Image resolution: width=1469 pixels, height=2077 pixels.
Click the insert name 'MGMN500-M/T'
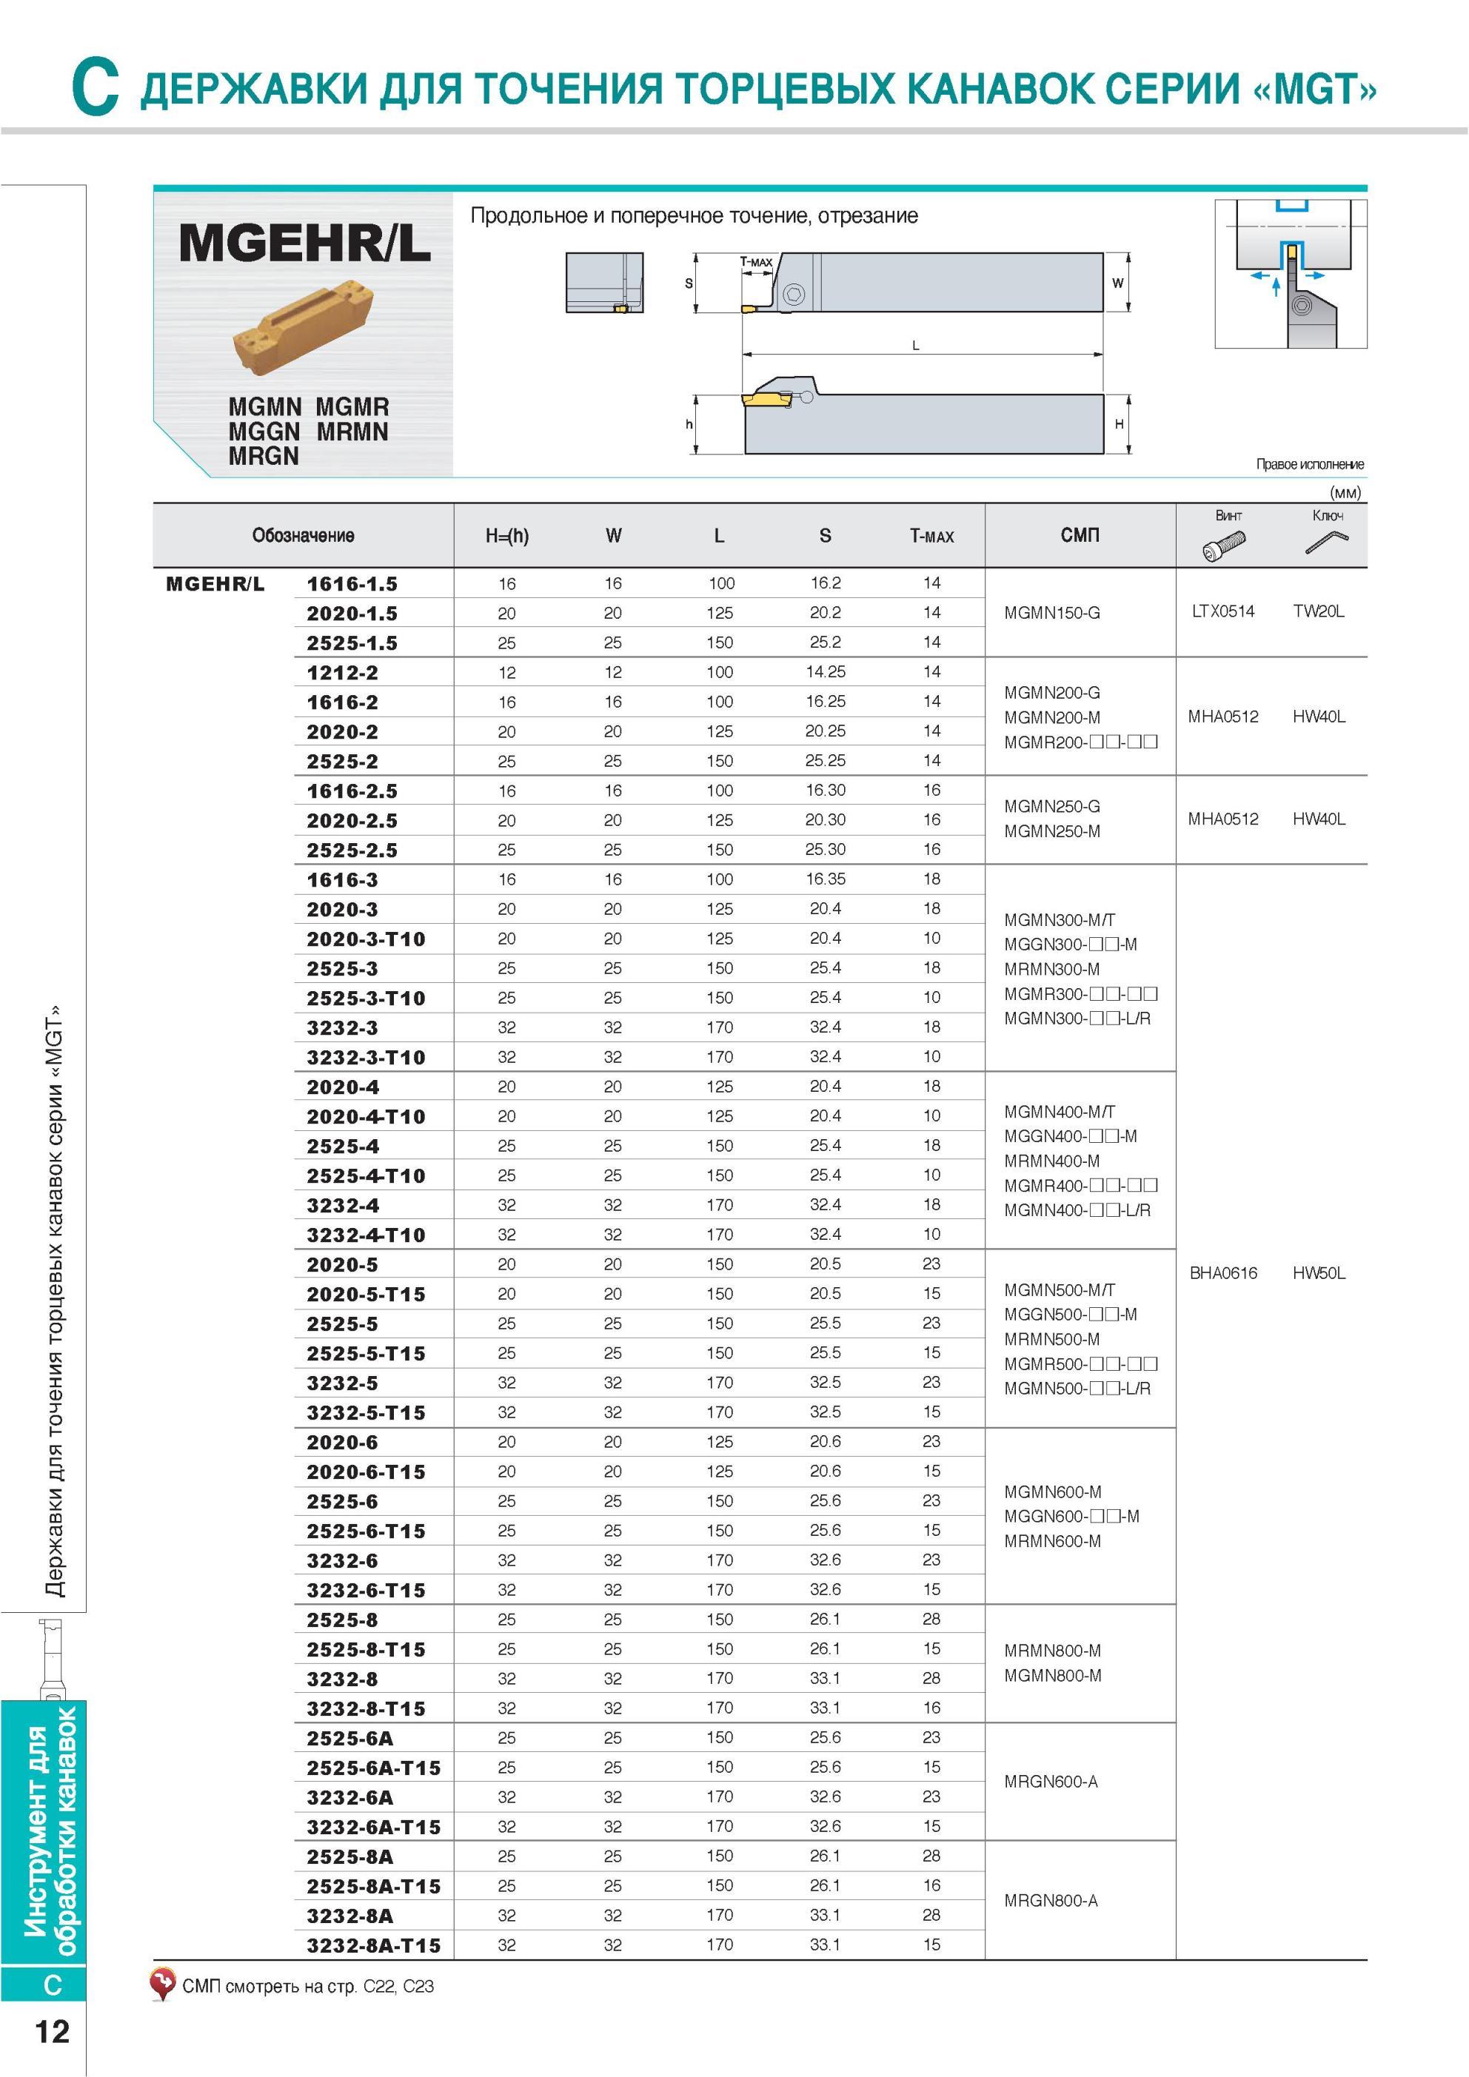point(1059,1290)
